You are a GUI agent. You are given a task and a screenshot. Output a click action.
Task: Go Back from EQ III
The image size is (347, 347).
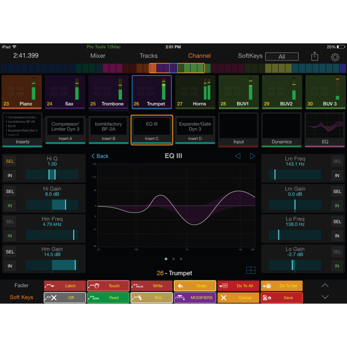100,156
